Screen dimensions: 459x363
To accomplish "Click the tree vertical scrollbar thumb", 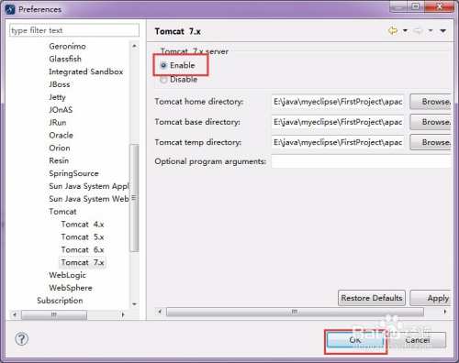I will tap(134, 198).
